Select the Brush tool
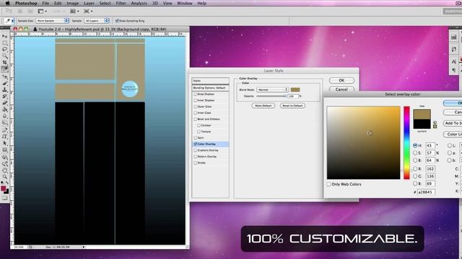Screen dimensions: 462x259 pos(5,83)
